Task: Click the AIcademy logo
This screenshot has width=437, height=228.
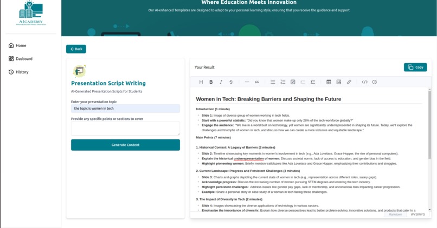Action: point(31,13)
